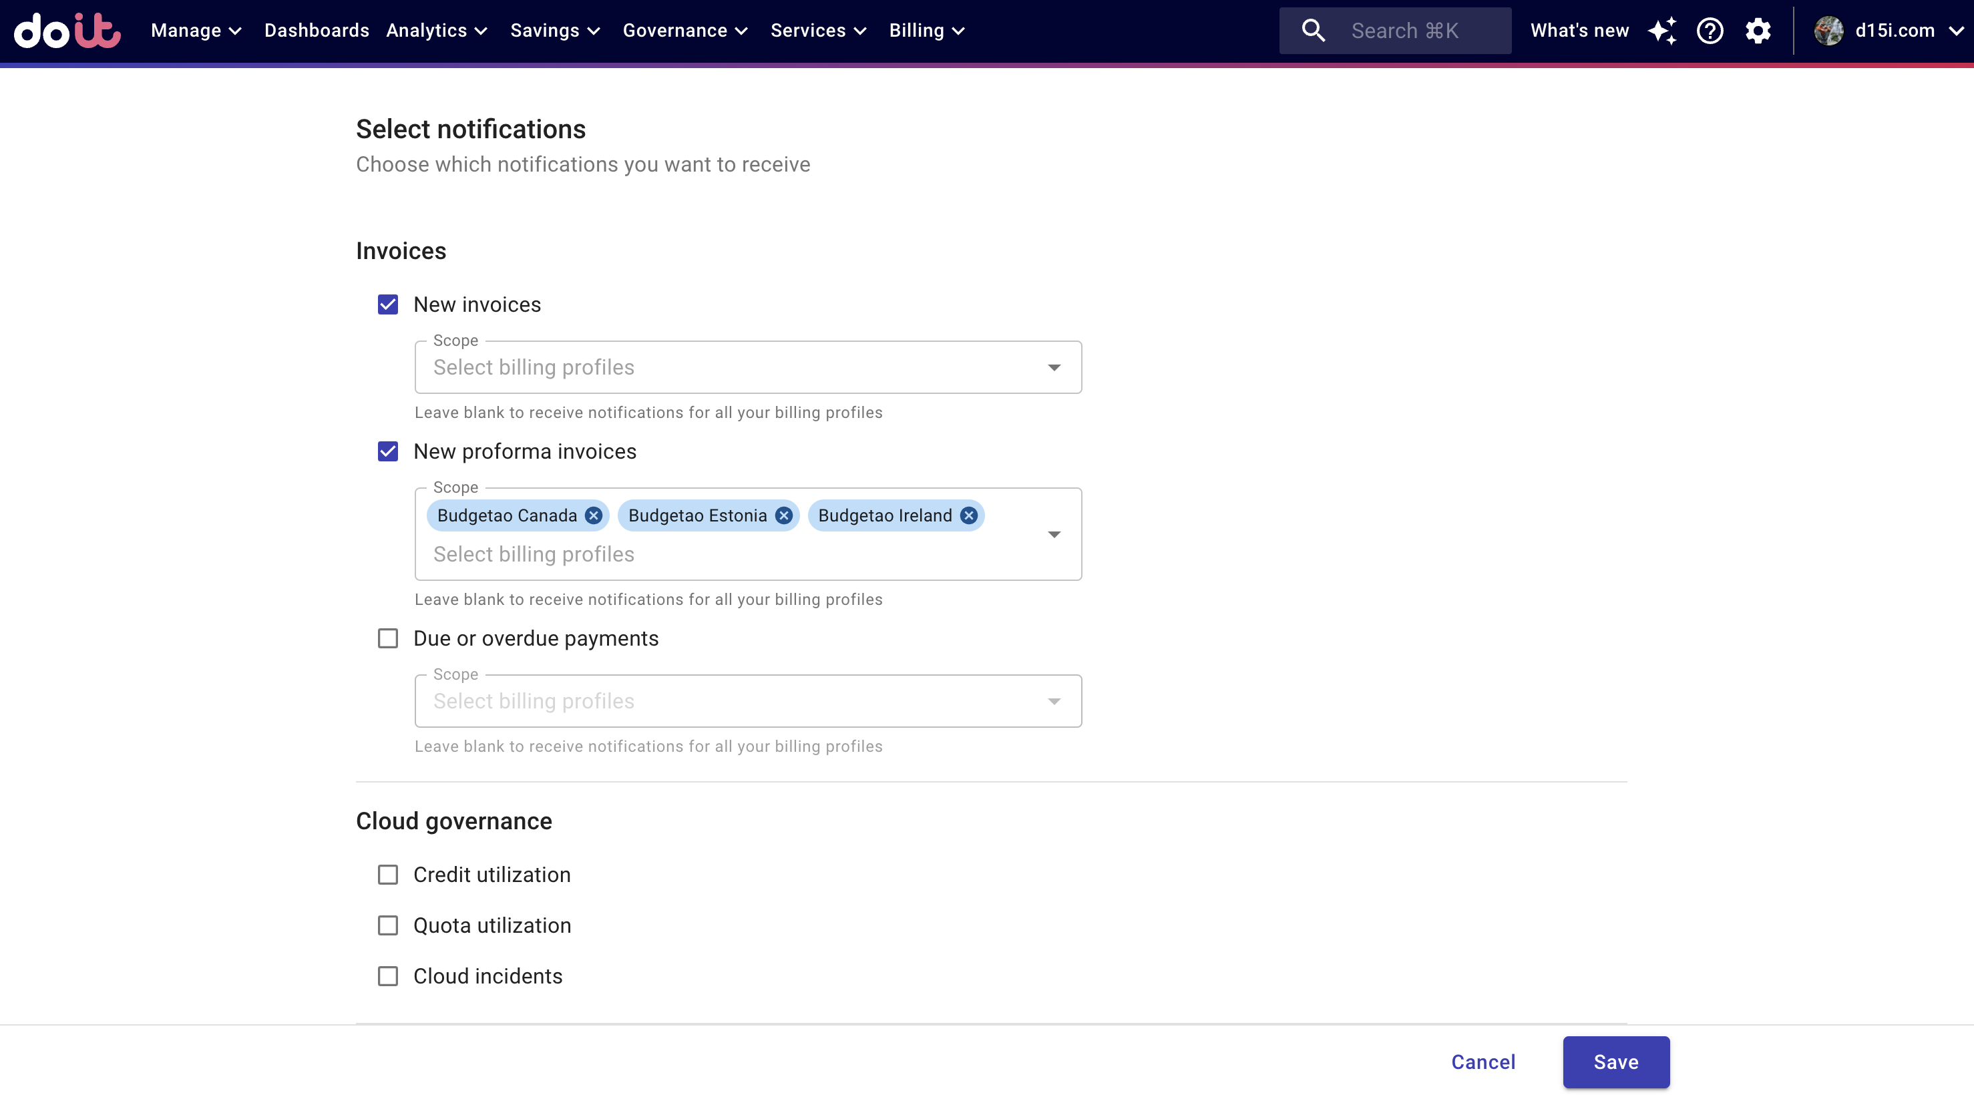Remove Budgetao Canada chip
This screenshot has width=1974, height=1095.
tap(593, 515)
